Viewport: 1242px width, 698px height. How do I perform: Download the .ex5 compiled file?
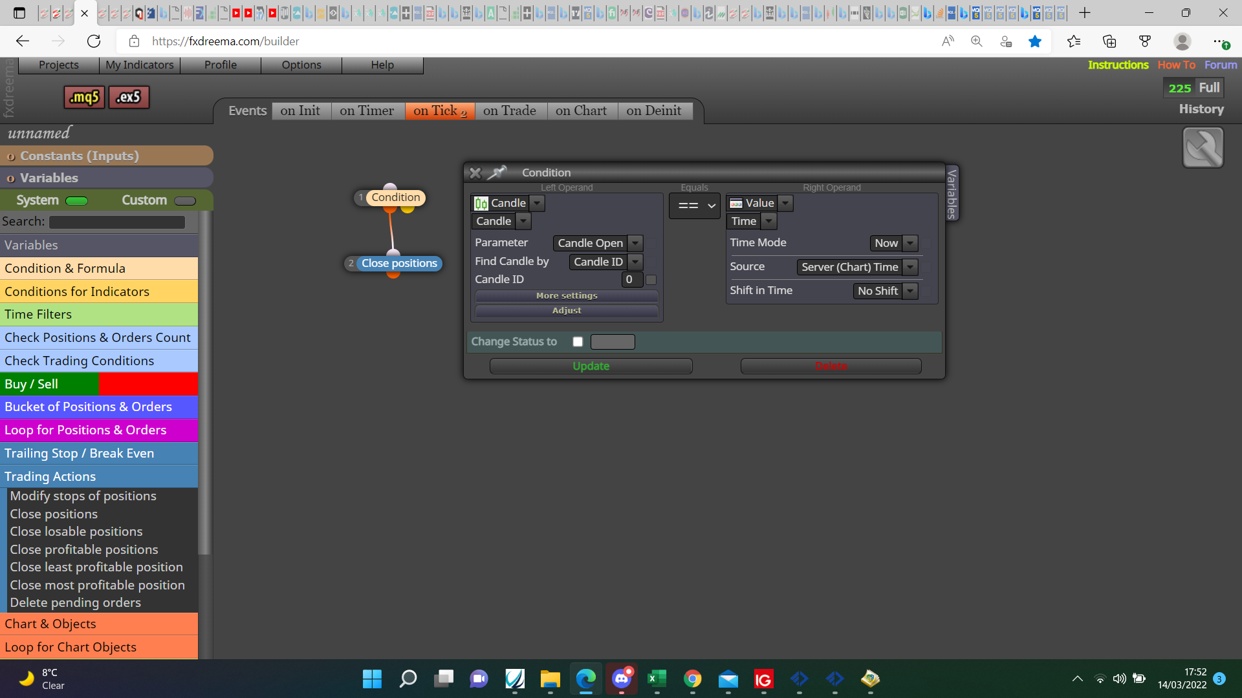[129, 97]
